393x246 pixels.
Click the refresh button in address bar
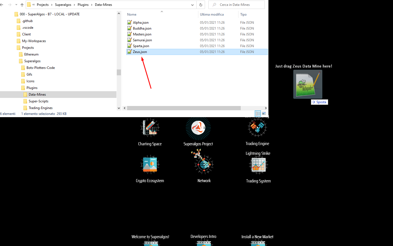tap(201, 5)
